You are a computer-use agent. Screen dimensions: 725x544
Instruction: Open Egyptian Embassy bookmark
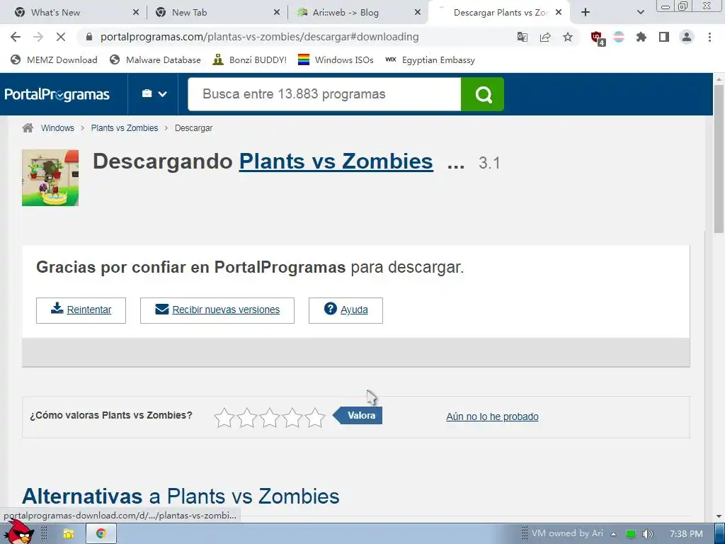[430, 59]
